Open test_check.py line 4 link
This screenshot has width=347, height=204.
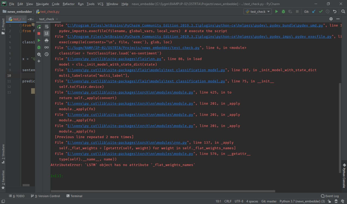133,47
